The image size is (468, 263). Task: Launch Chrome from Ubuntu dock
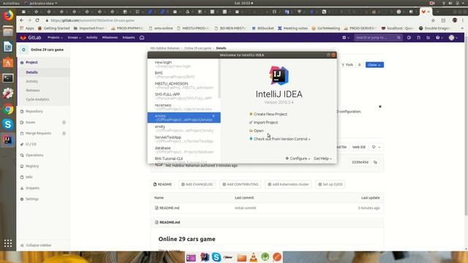coord(8,109)
